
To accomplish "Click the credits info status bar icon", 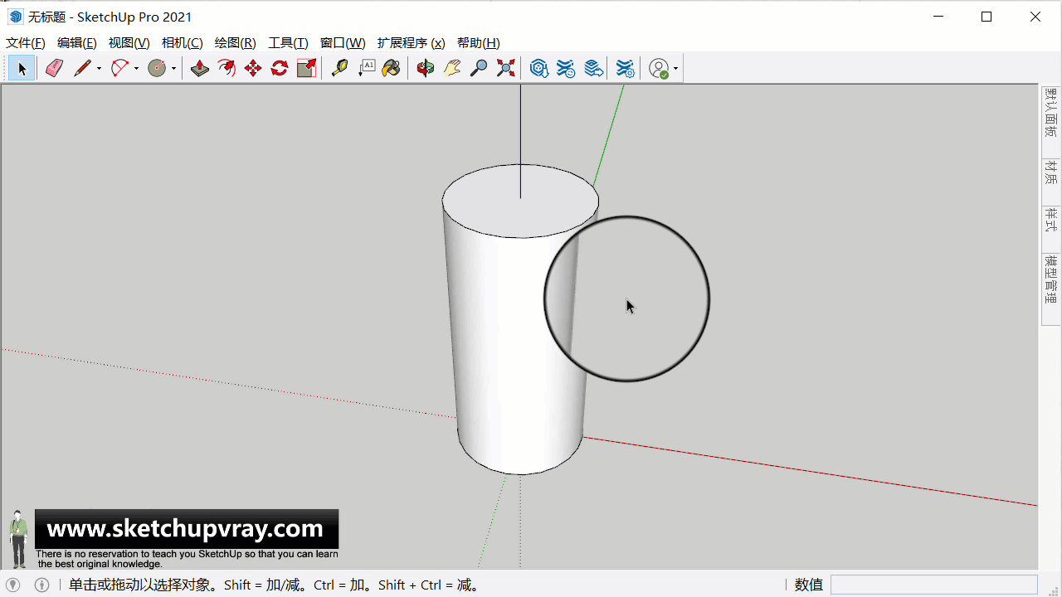I will pyautogui.click(x=41, y=585).
